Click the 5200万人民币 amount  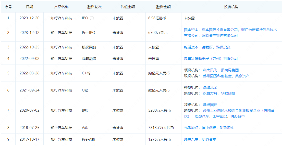[x=160, y=110]
